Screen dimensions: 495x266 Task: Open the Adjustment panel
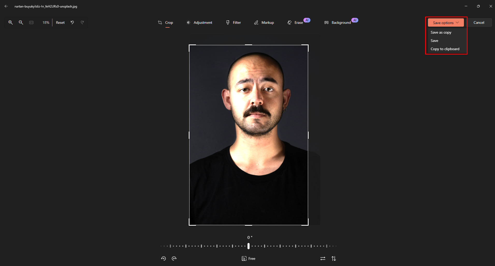click(199, 22)
